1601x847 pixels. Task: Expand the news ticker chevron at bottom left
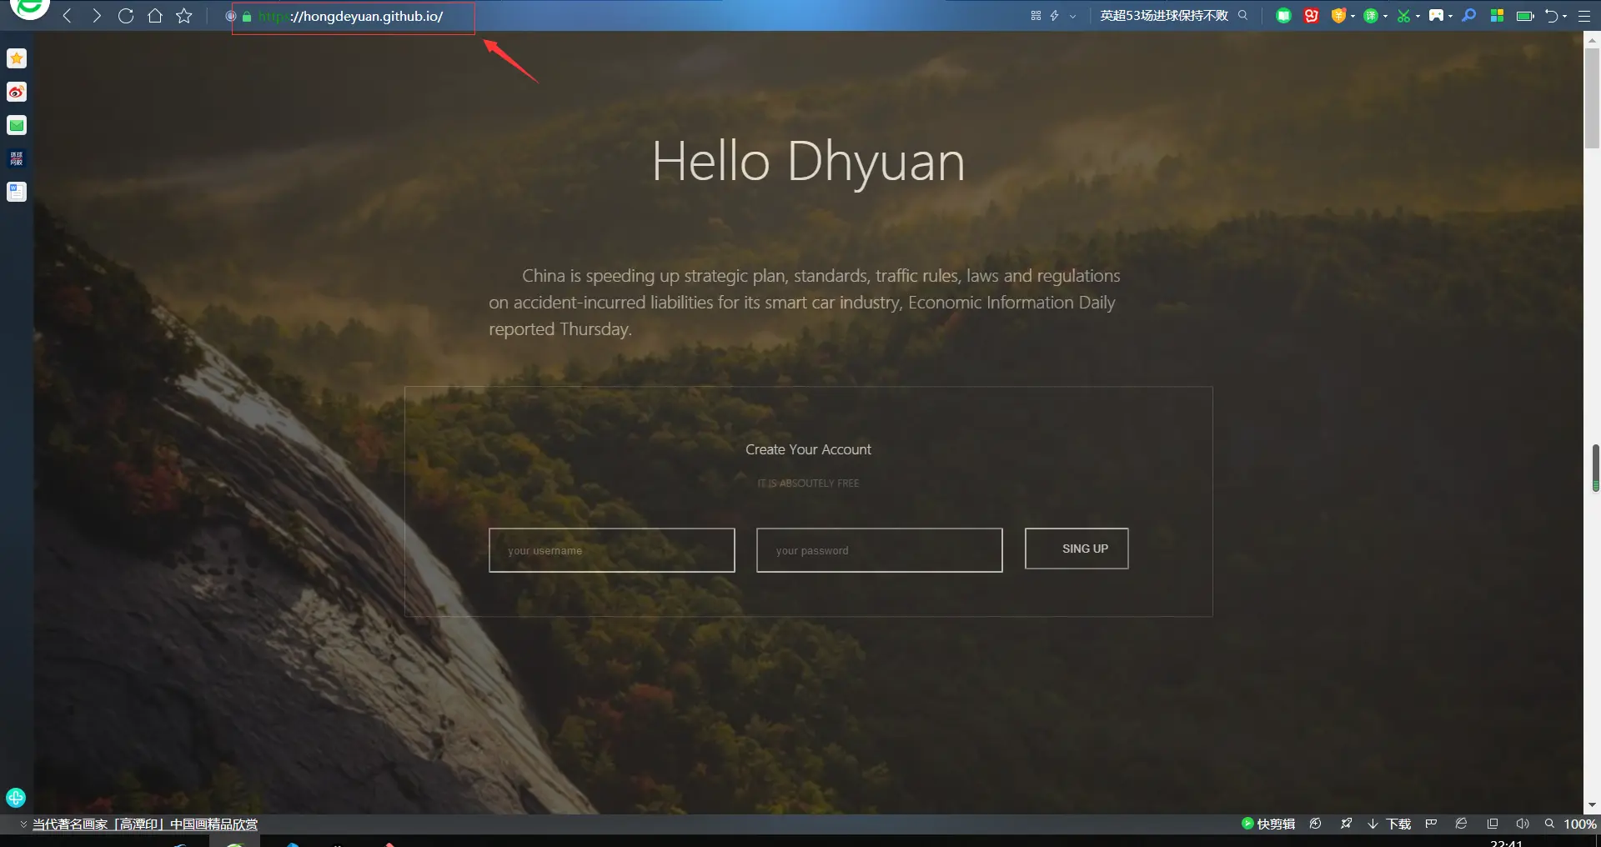[23, 824]
